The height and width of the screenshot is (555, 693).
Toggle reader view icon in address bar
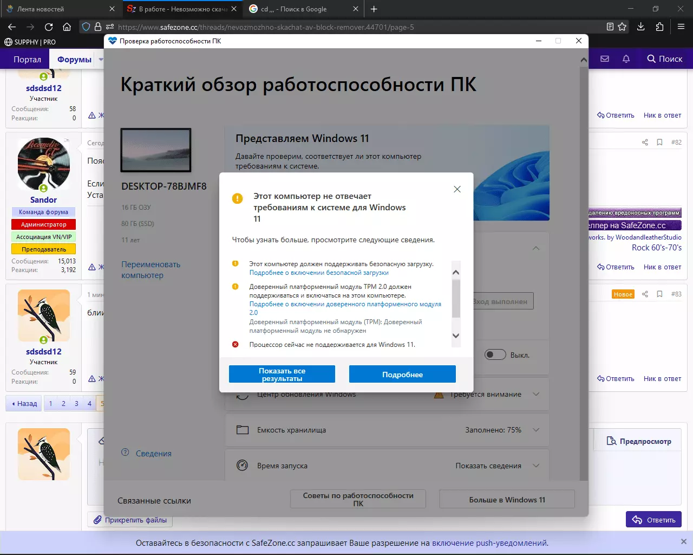click(610, 27)
